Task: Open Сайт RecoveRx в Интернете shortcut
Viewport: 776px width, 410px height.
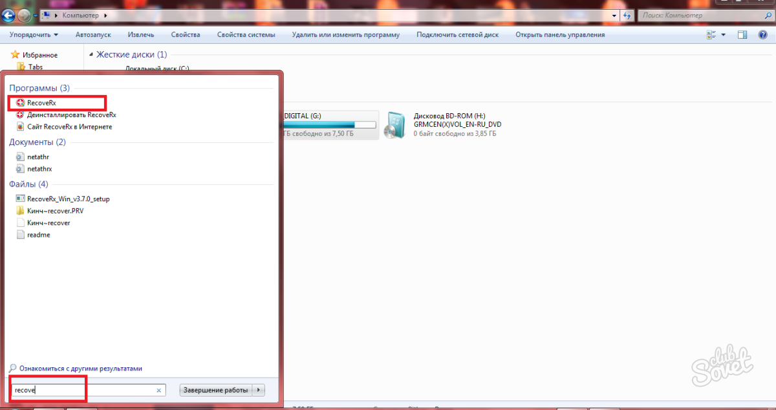Action: pos(69,127)
